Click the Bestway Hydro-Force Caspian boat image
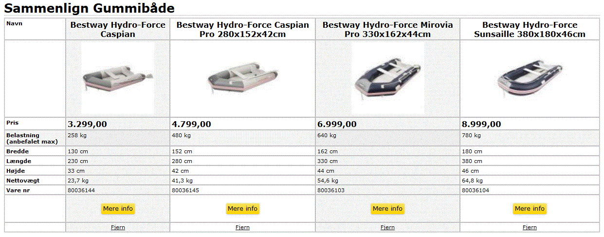This screenshot has width=604, height=237. (118, 78)
